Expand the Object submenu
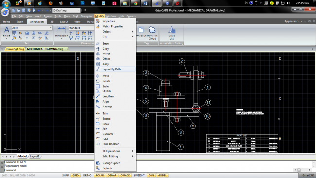The width and height of the screenshot is (316, 178). click(x=115, y=32)
